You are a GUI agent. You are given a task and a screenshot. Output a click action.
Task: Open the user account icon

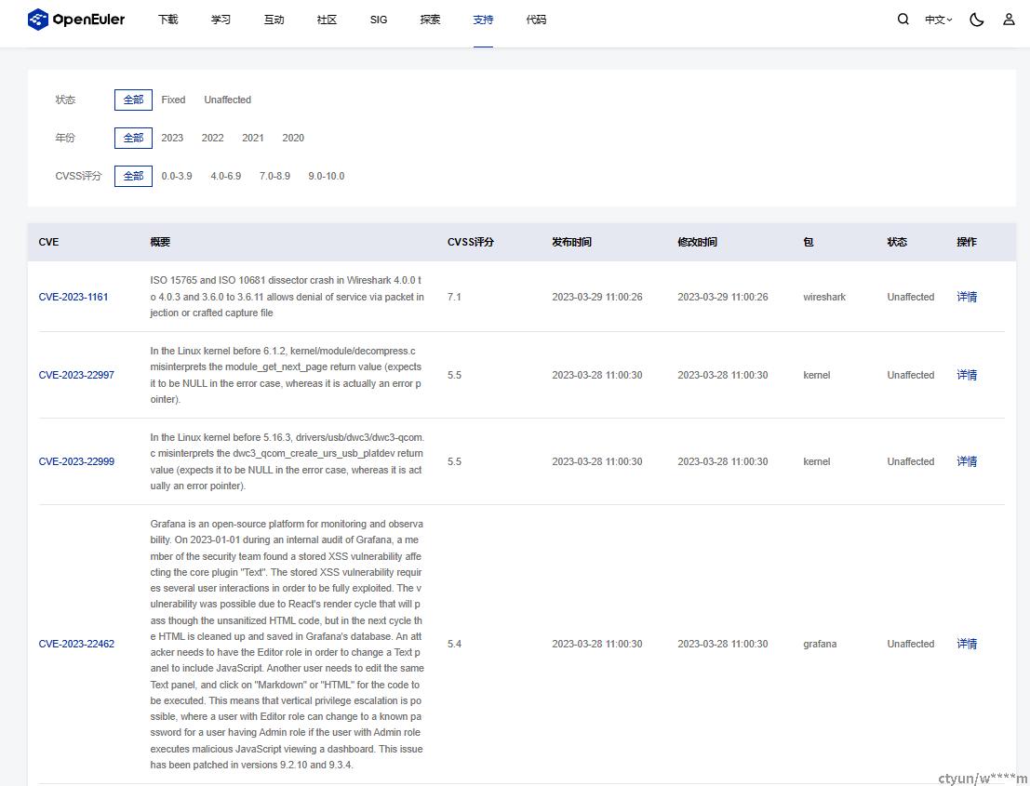point(1009,19)
